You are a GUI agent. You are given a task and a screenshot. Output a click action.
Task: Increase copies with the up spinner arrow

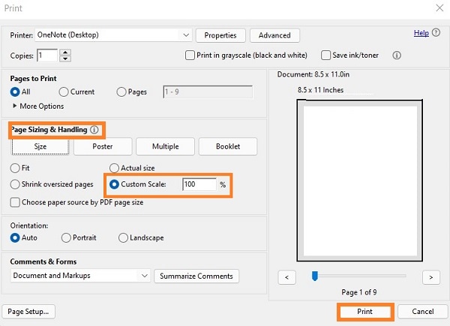pos(64,52)
